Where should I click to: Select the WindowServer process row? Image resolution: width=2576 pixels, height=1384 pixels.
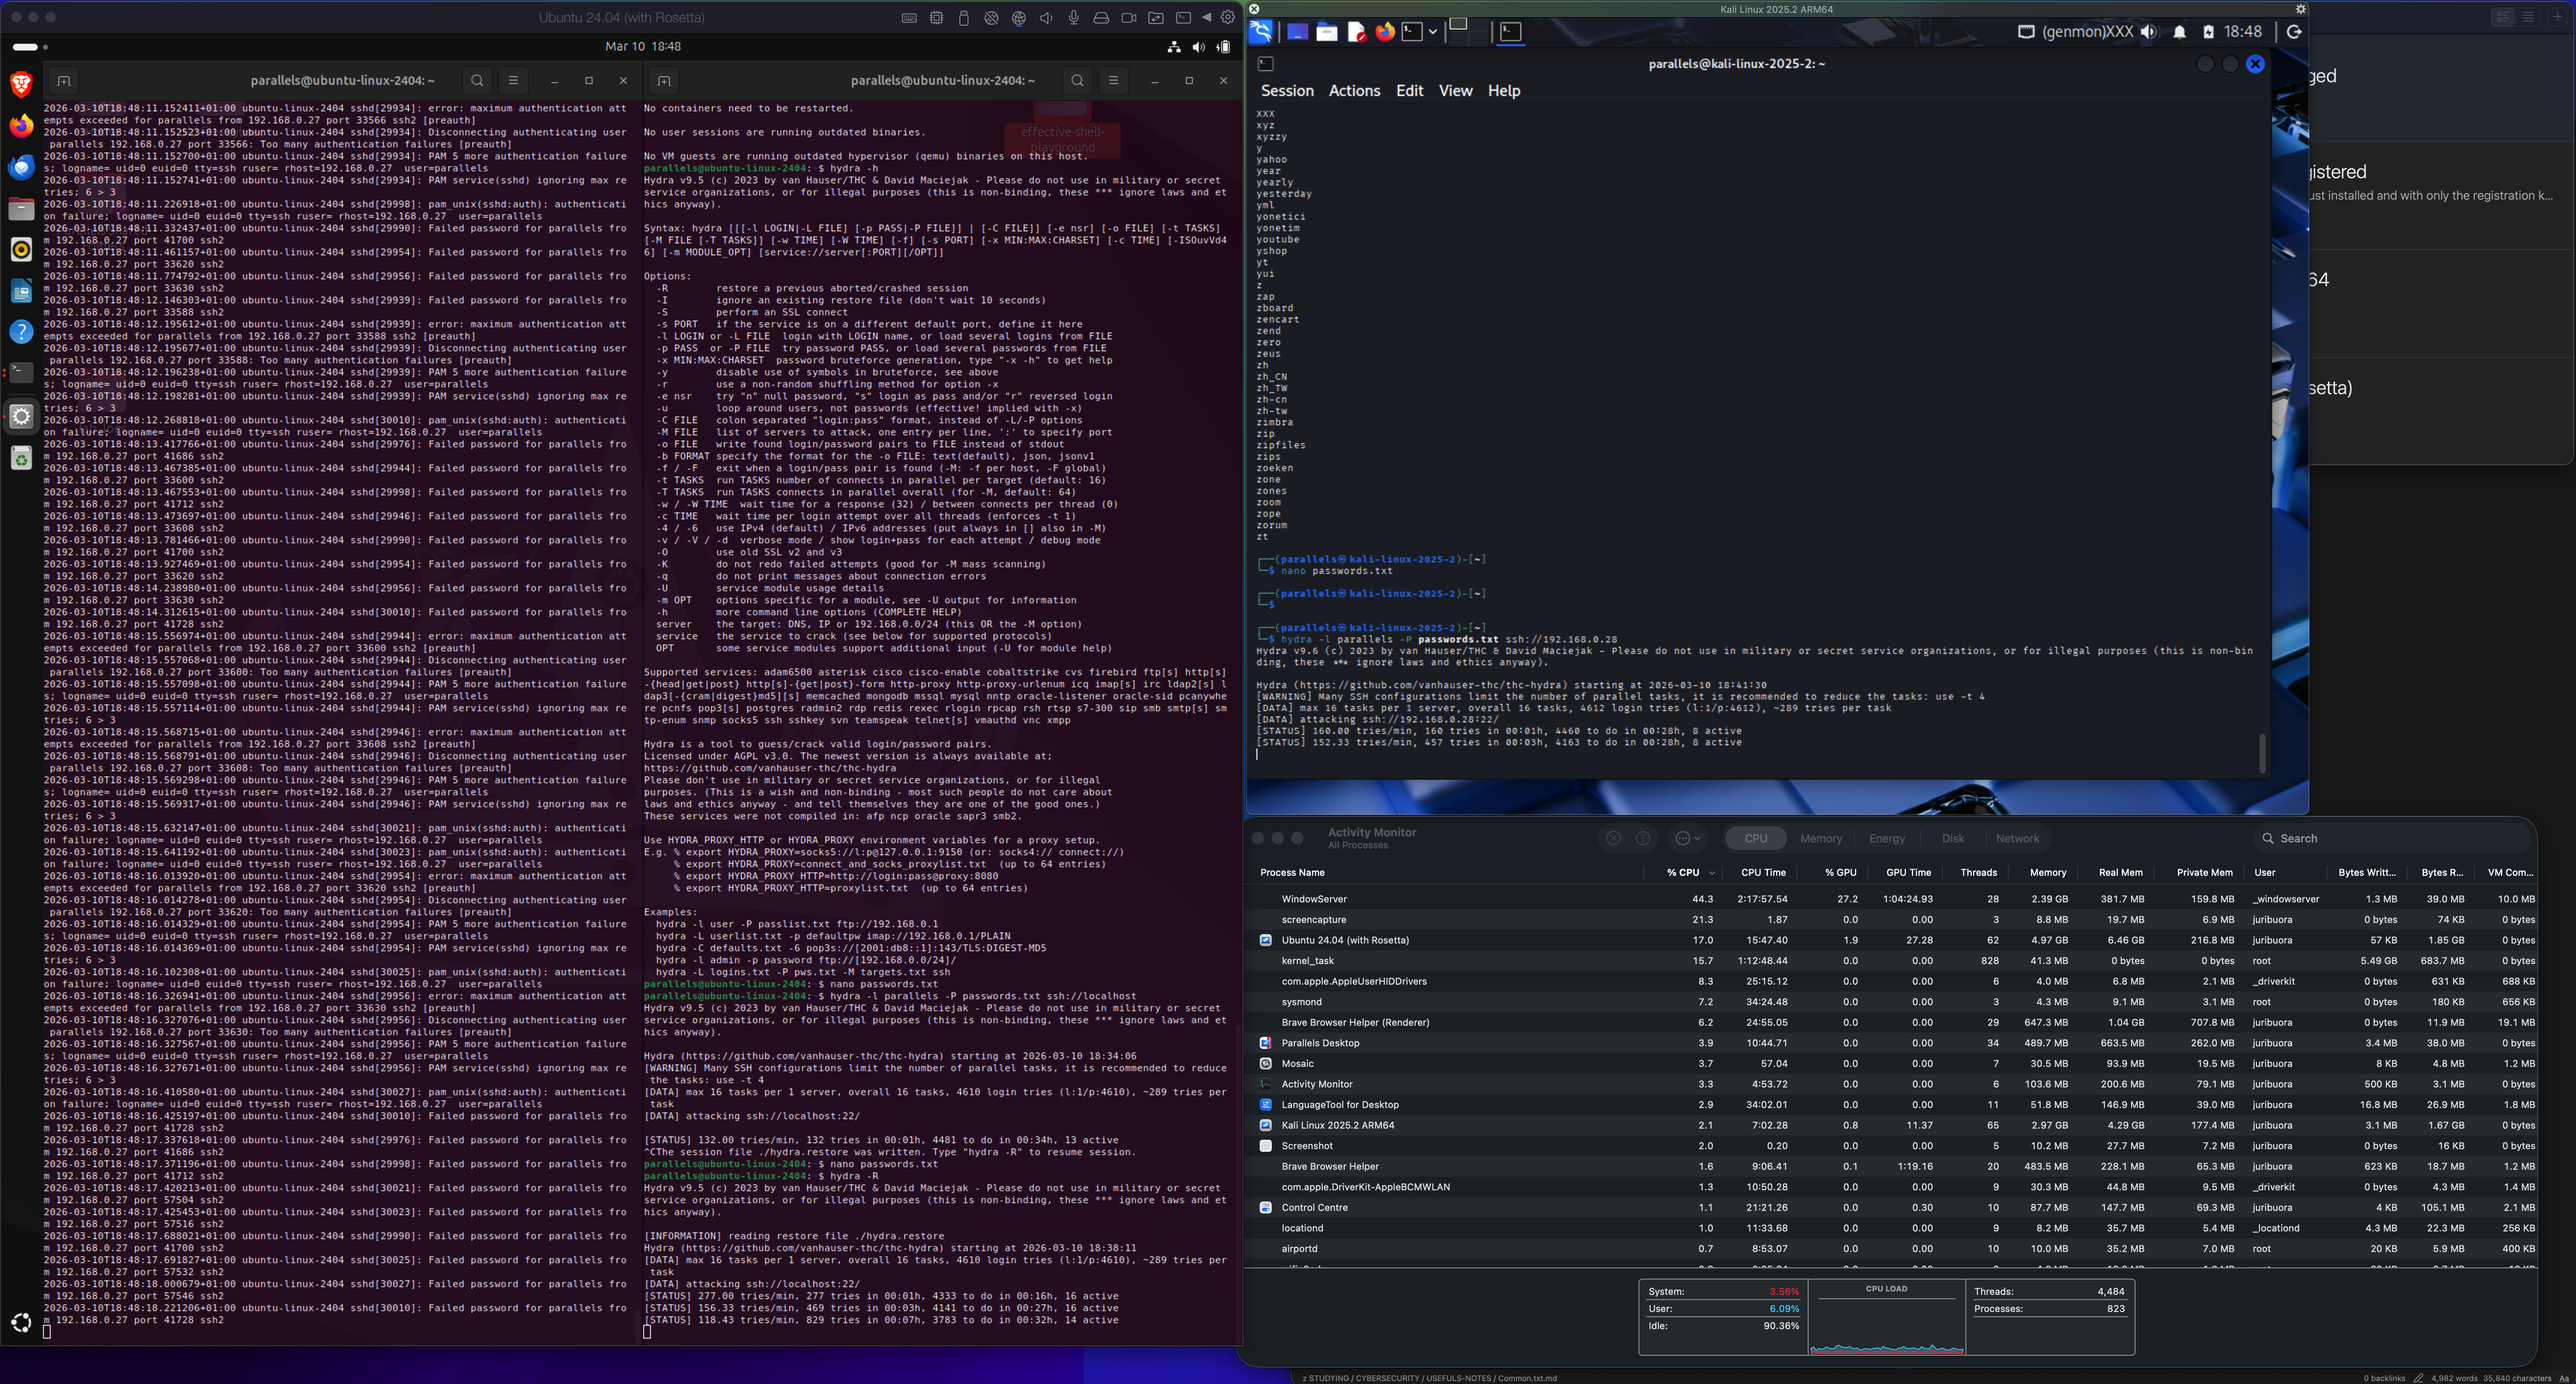(x=1314, y=899)
